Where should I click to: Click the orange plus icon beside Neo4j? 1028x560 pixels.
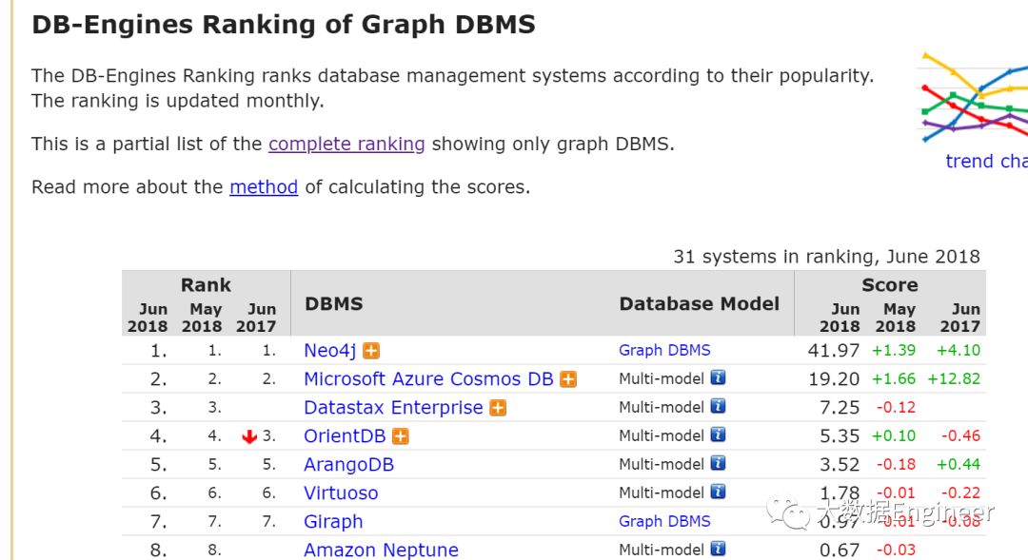[x=370, y=351]
